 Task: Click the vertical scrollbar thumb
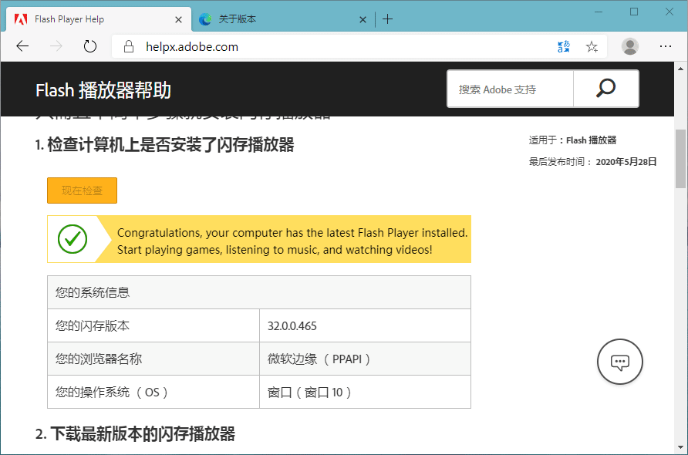(x=680, y=158)
